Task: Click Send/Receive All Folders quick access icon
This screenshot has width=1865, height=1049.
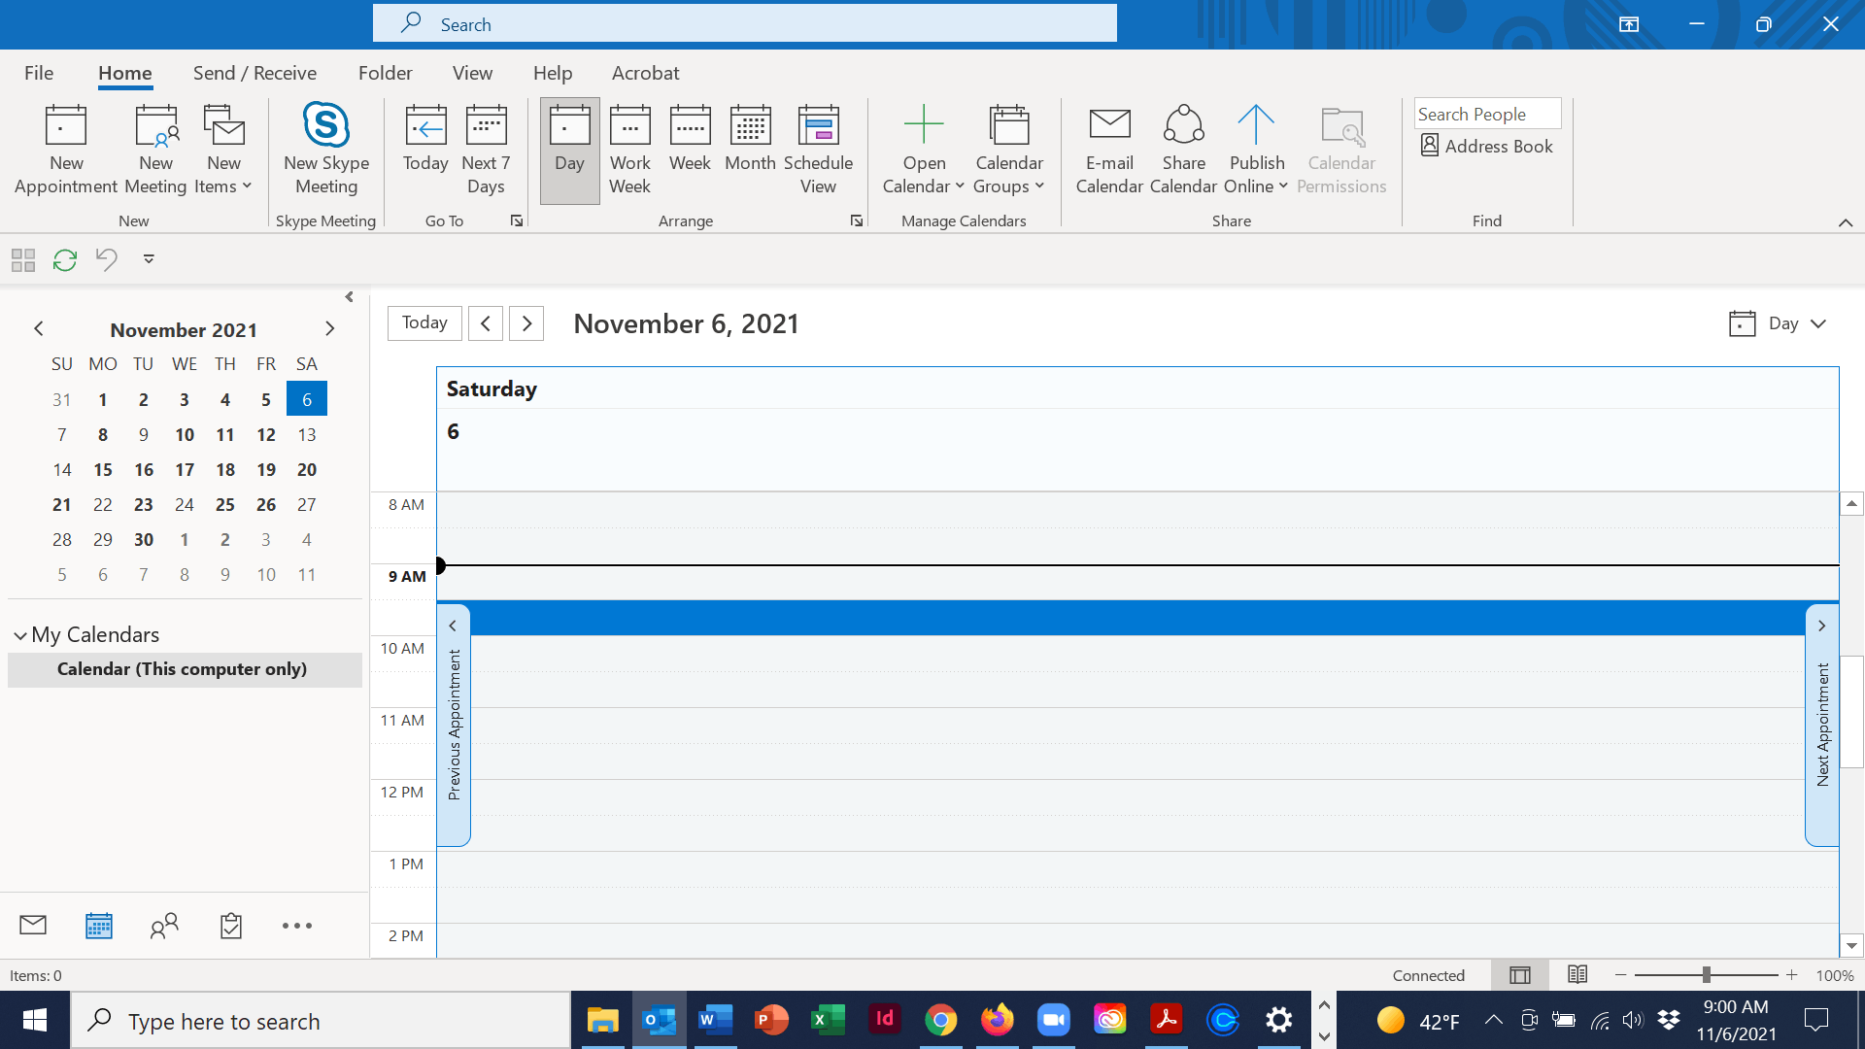Action: pyautogui.click(x=65, y=259)
